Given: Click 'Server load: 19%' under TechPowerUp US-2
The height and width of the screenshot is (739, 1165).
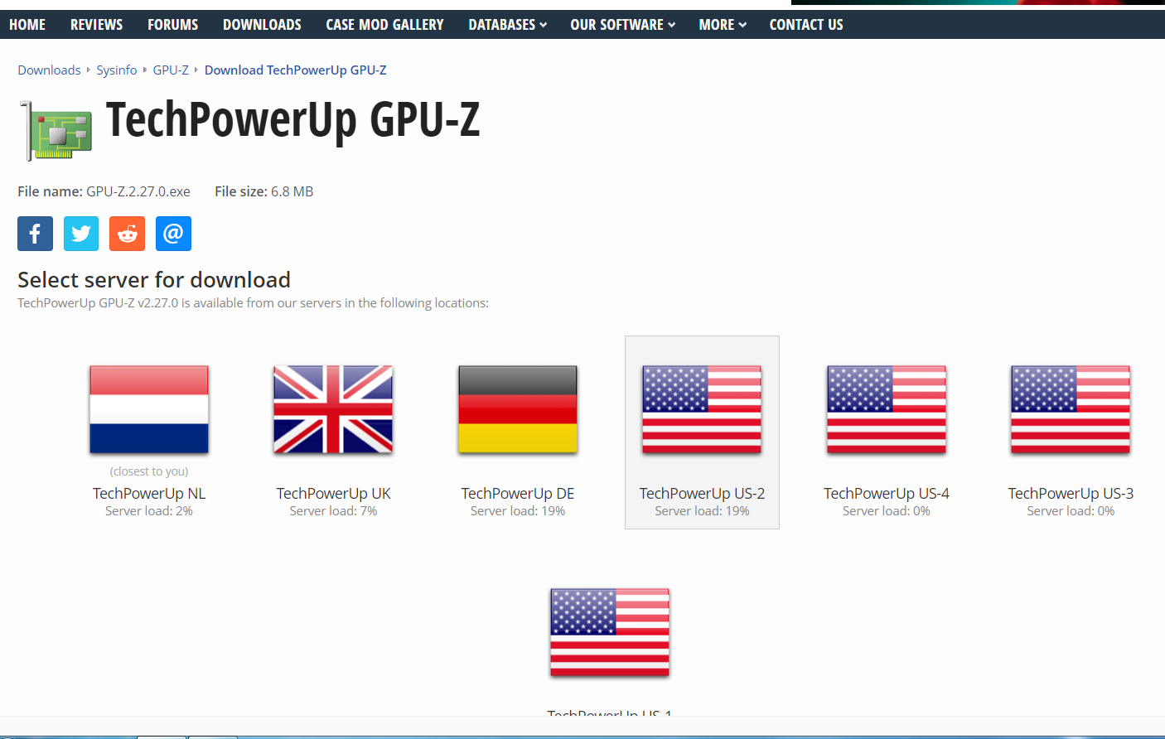Looking at the screenshot, I should pos(702,511).
